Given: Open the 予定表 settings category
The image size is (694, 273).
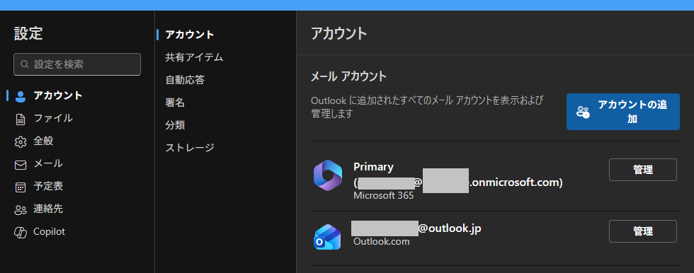Looking at the screenshot, I should pyautogui.click(x=48, y=187).
